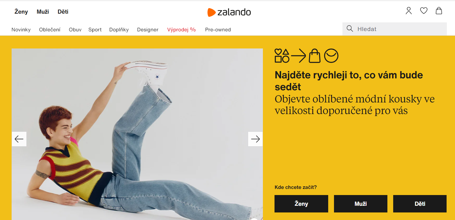Open the user account icon

coord(409,11)
